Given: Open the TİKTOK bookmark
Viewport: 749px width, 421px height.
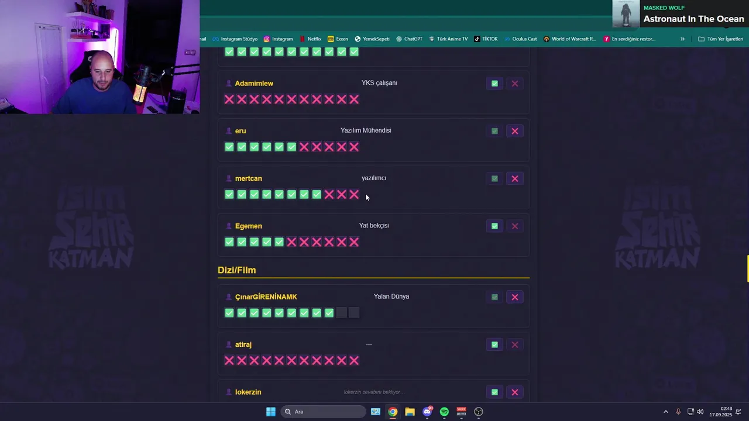Looking at the screenshot, I should [486, 39].
